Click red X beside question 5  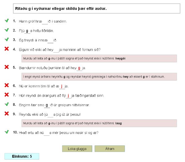[x=6, y=67]
